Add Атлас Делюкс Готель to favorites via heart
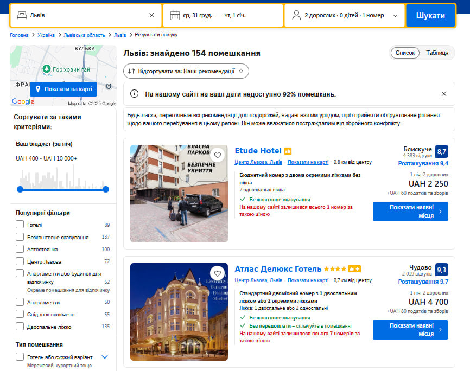The width and height of the screenshot is (470, 371). pyautogui.click(x=218, y=273)
